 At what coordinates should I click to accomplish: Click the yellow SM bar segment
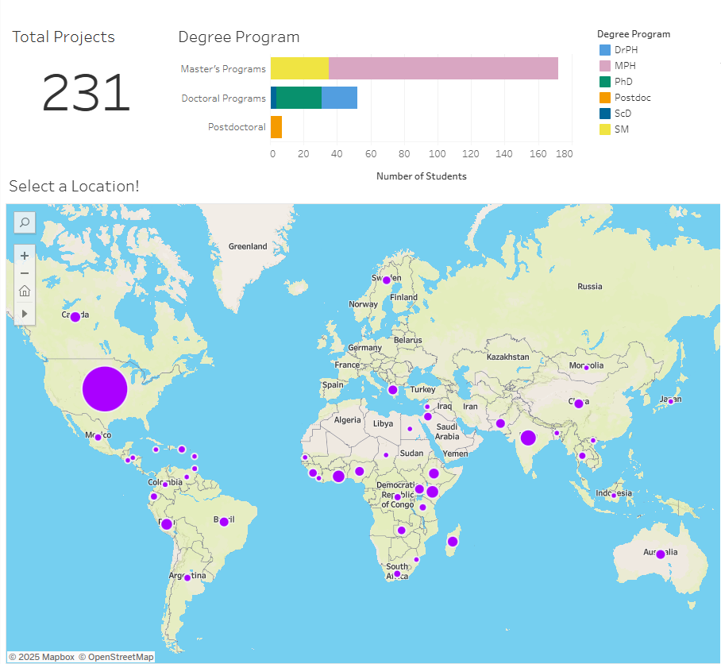tap(299, 68)
